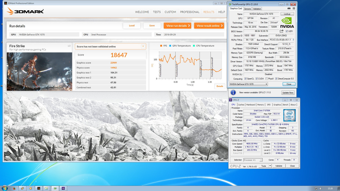Click the overall score 18647
Screen dimensions: 340x191
point(119,55)
